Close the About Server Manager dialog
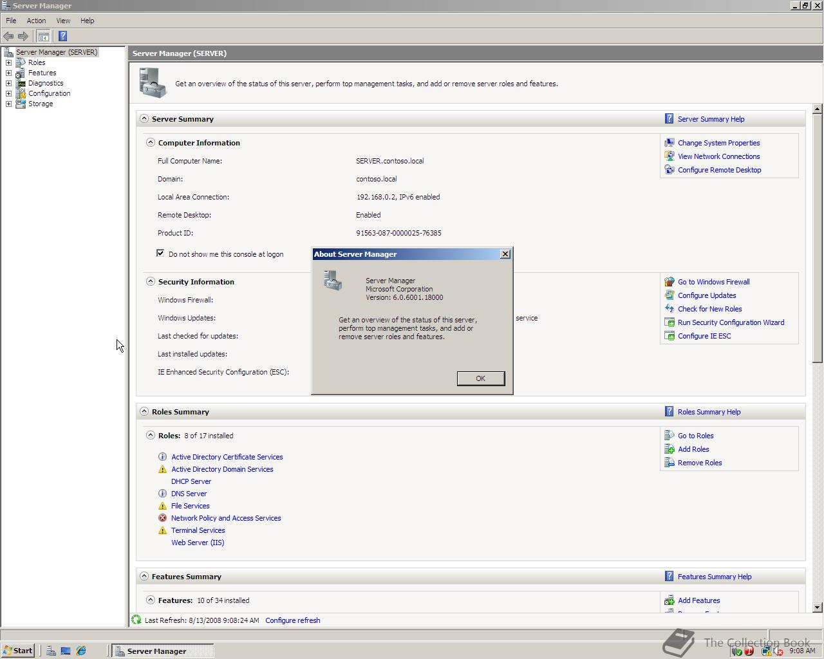824x659 pixels. coord(505,254)
